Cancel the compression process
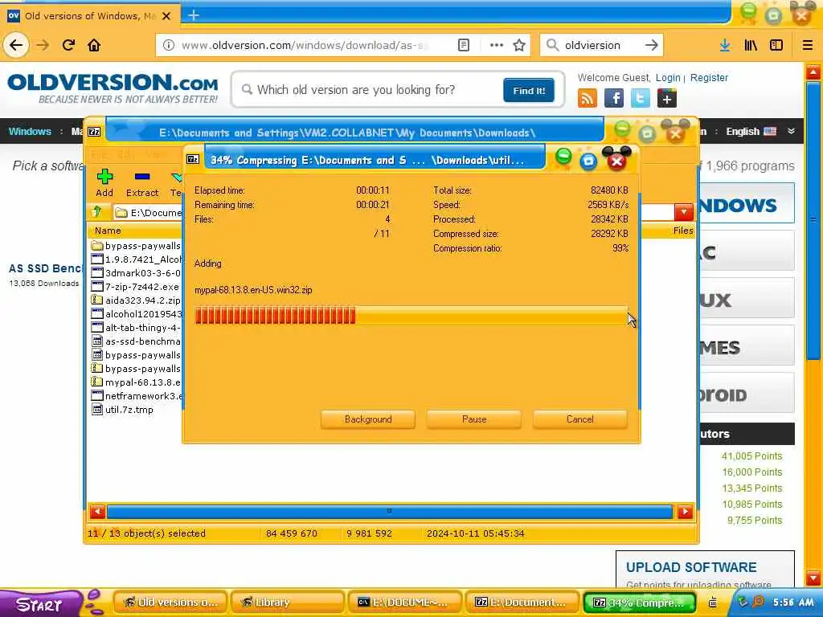The image size is (823, 617). tap(580, 419)
